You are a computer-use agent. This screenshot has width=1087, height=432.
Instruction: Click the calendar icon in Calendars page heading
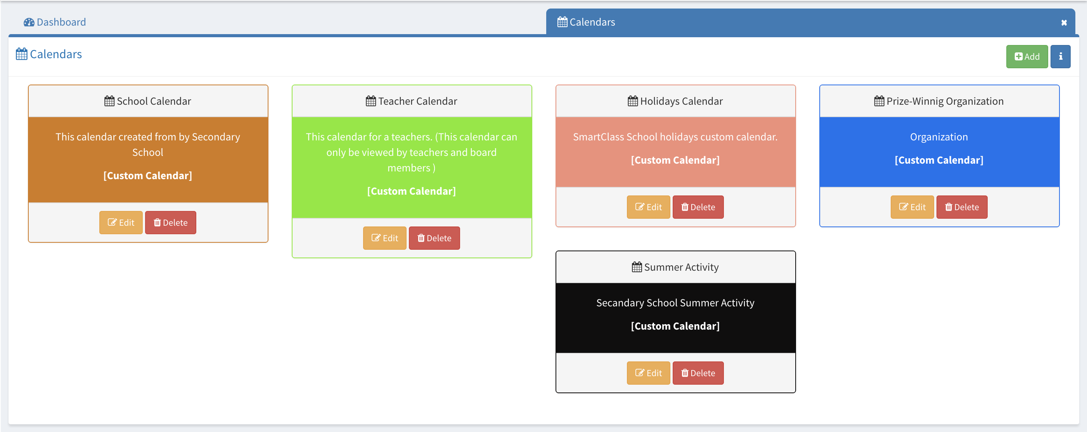21,54
